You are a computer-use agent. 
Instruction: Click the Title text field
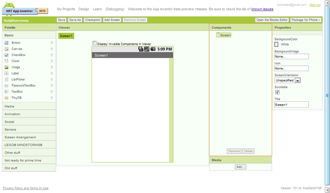pos(292,105)
